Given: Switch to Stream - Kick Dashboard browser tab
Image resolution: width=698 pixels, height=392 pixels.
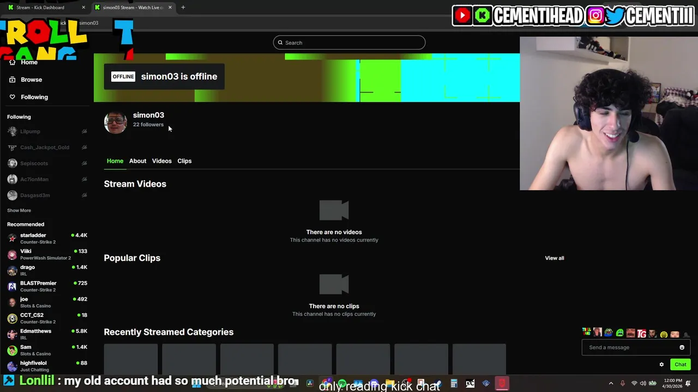Looking at the screenshot, I should [46, 8].
